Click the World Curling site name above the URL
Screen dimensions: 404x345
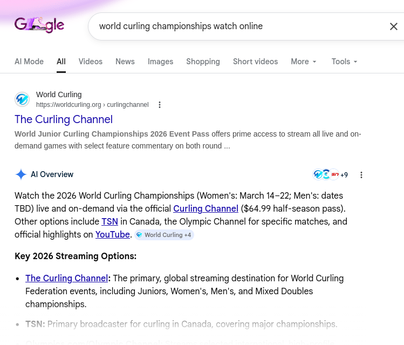pyautogui.click(x=59, y=94)
